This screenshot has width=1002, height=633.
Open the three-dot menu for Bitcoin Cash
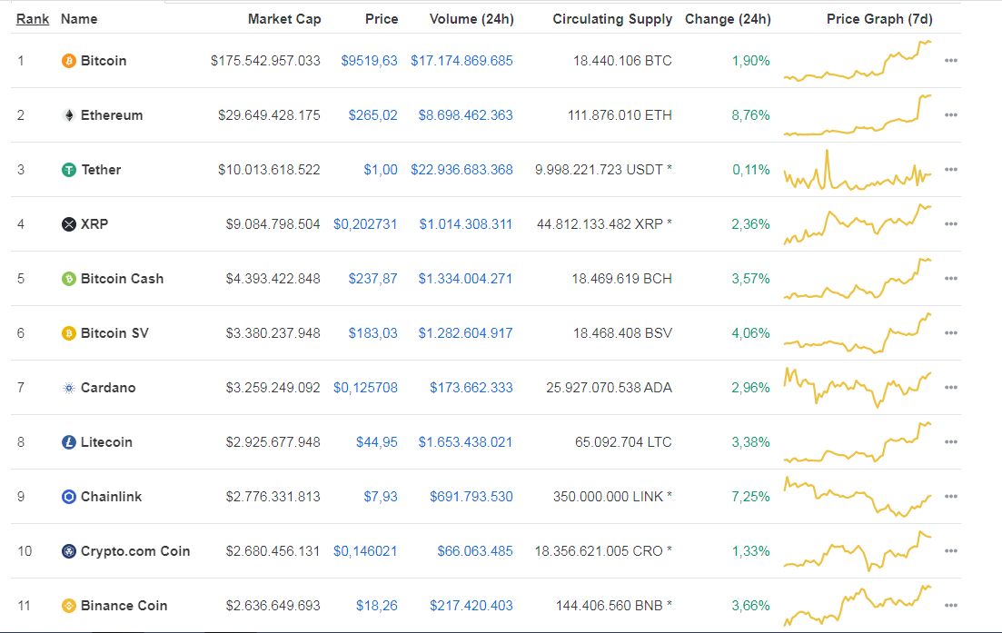(x=951, y=279)
